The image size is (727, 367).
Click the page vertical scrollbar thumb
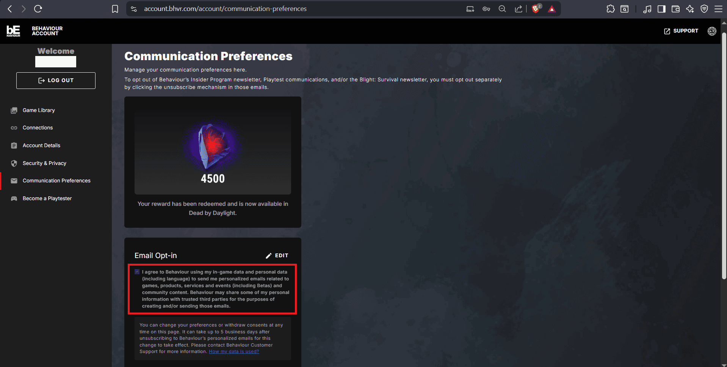pos(724,155)
